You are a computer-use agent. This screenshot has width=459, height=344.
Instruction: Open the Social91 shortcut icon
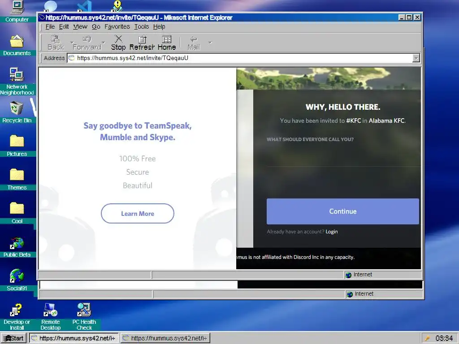[x=17, y=280]
